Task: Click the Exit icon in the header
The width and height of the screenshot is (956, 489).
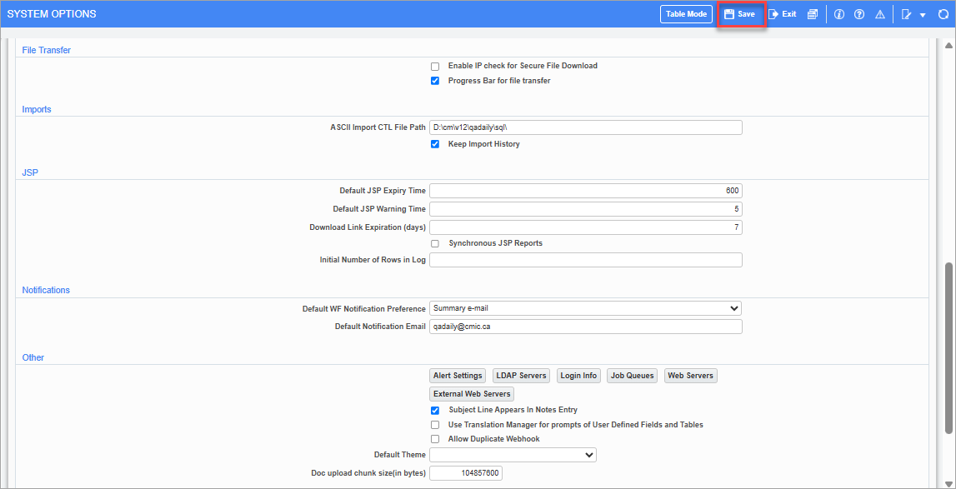Action: pyautogui.click(x=782, y=13)
